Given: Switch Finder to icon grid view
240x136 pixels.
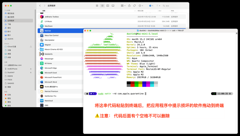Looking at the screenshot, I should tap(97, 6).
